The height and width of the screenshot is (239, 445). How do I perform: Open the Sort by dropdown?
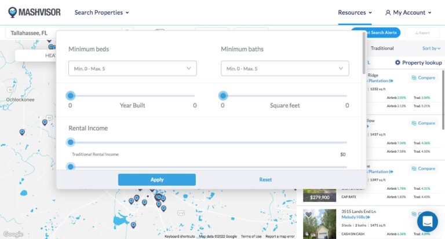[x=432, y=49]
